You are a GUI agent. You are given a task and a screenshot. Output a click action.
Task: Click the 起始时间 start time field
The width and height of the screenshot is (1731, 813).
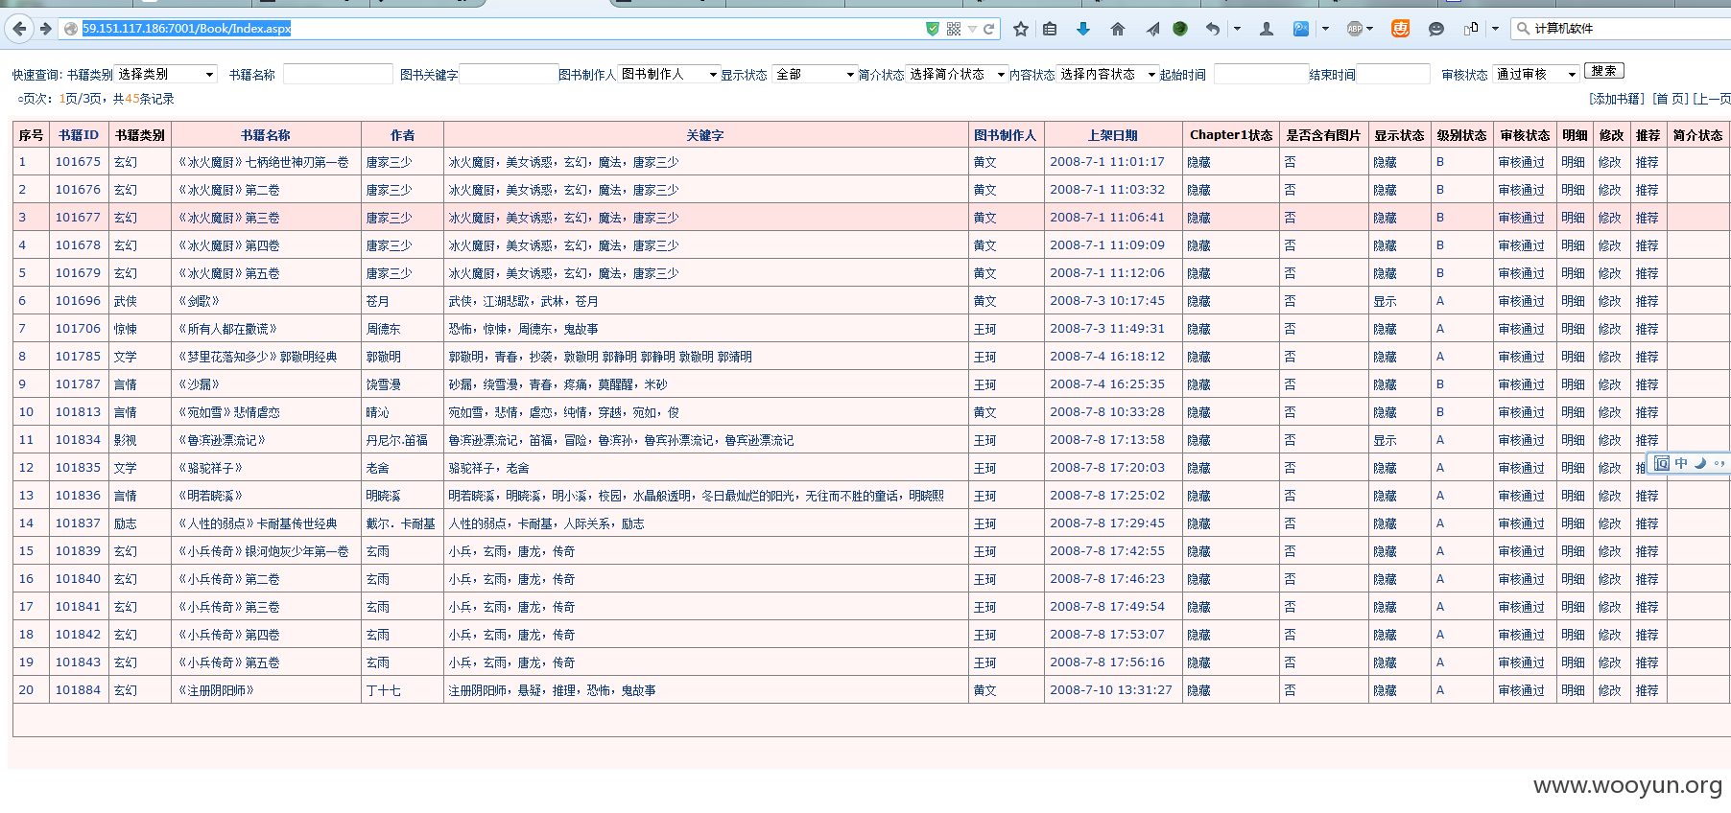(1260, 74)
